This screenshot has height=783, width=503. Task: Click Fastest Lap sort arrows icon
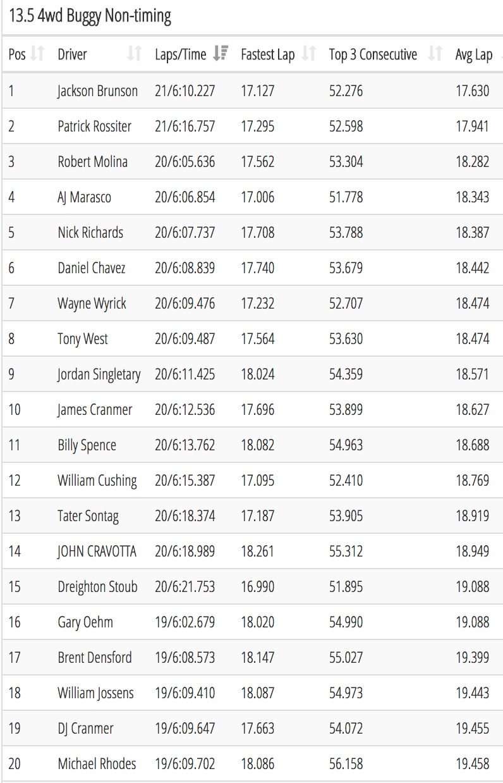(x=308, y=54)
